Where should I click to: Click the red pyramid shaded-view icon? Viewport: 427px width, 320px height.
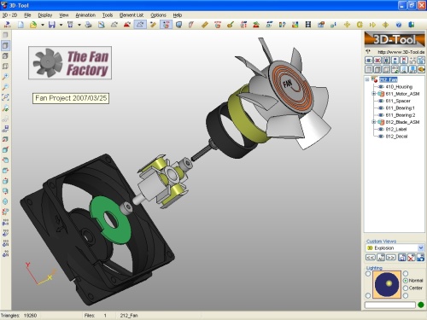pos(127,25)
